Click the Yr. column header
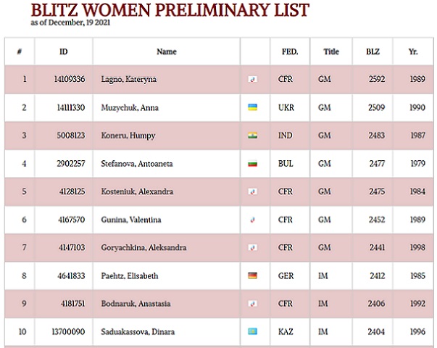This screenshot has height=348, width=437. [412, 51]
